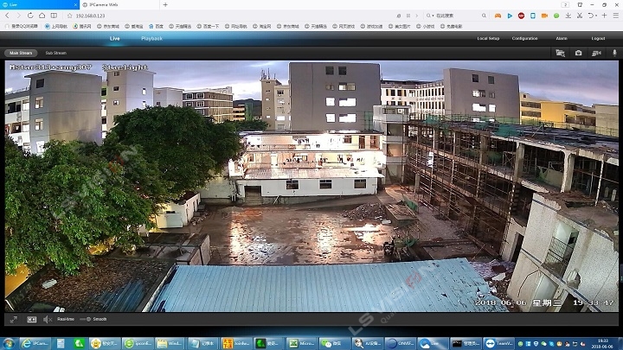Click the live camera video feed
This screenshot has height=350, width=623.
click(311, 186)
